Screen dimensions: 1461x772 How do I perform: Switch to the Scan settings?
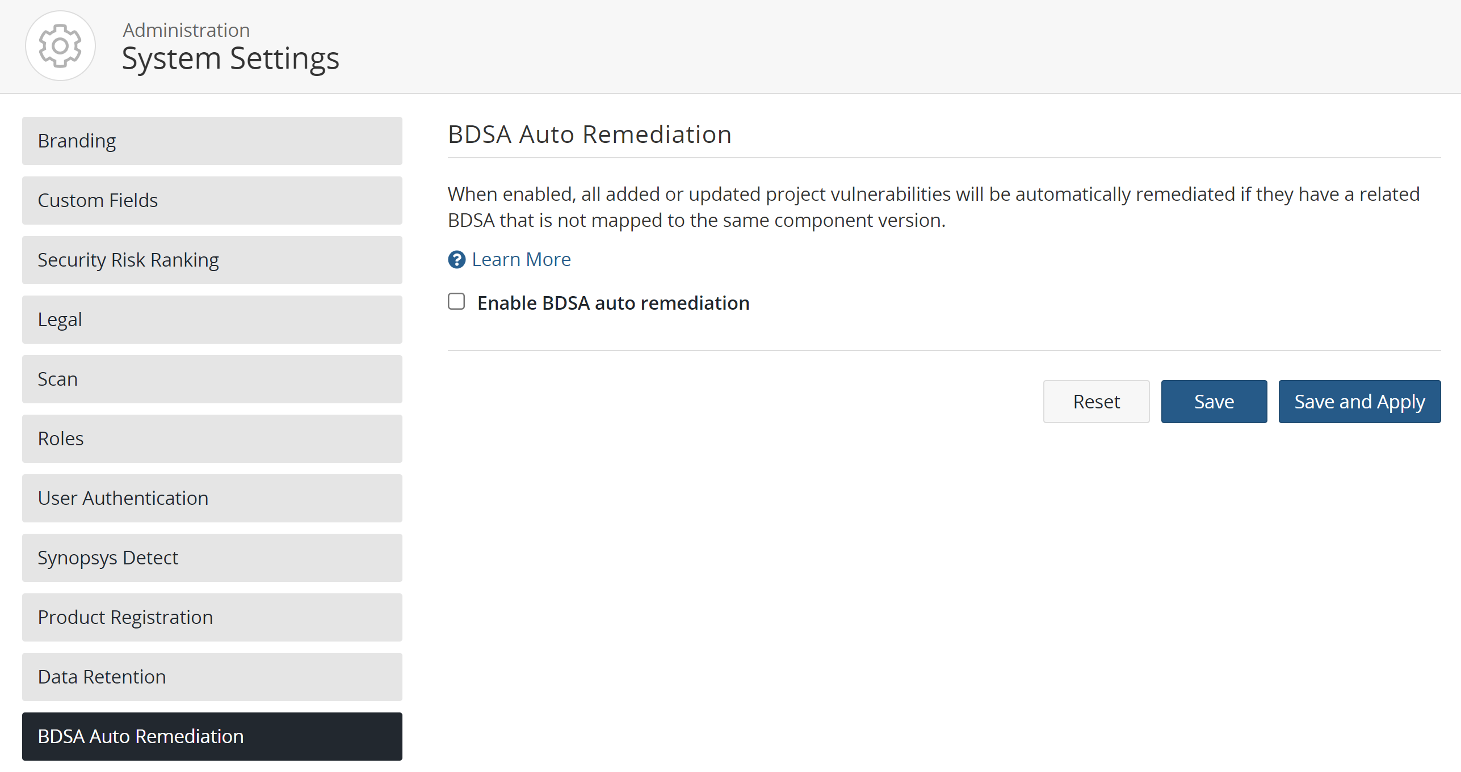(212, 379)
